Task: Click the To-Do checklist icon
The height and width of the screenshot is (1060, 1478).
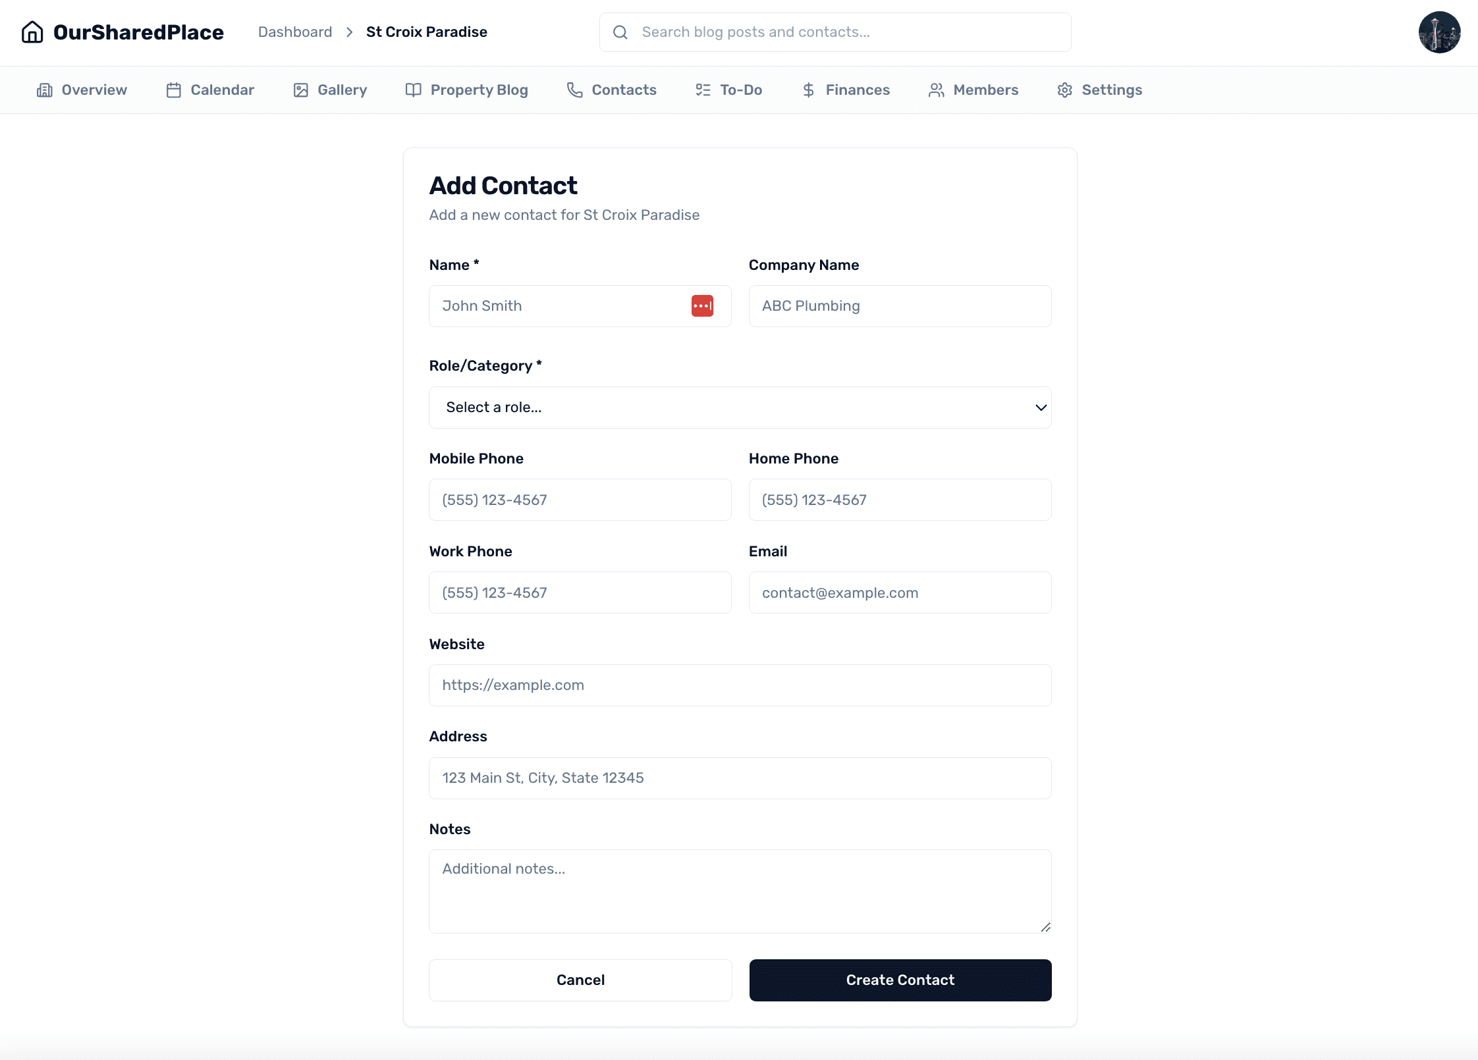Action: click(x=702, y=90)
